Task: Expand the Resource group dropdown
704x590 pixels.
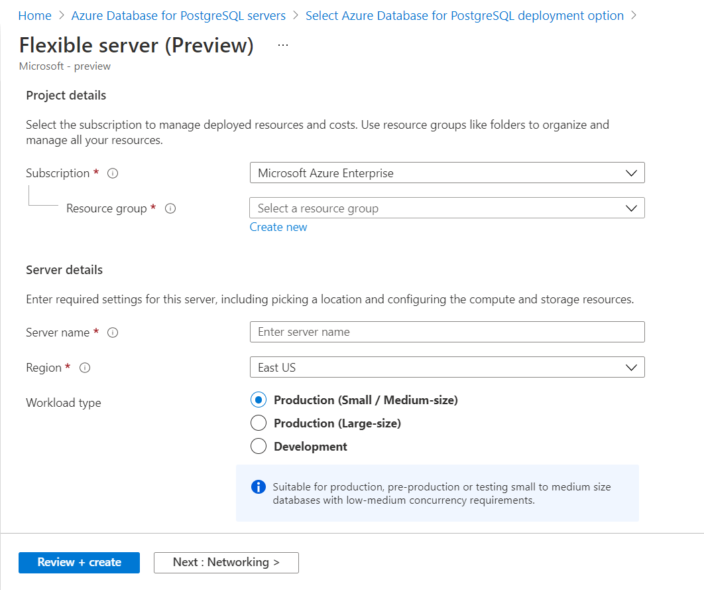Action: (x=447, y=208)
